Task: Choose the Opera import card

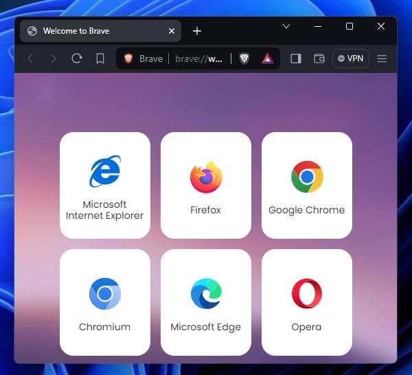Action: [307, 302]
